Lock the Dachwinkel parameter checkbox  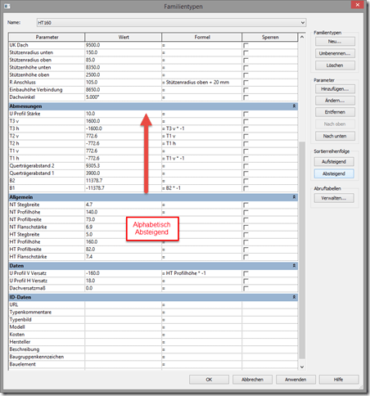246,97
